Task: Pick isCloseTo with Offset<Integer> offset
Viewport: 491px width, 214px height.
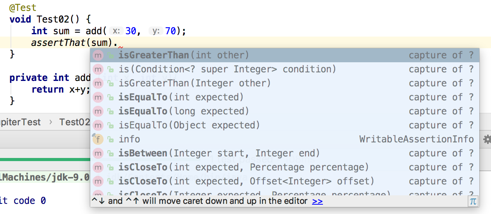Action: (285, 181)
